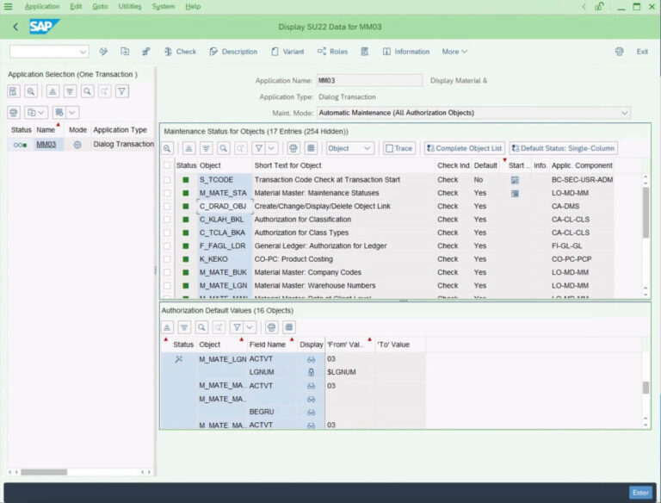661x503 pixels.
Task: Click the display/change toggle toolbar icon
Action: click(103, 52)
